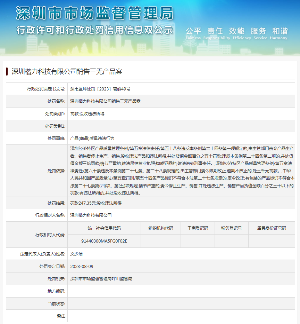
Task: Click the 组织机构代码 column header
Action: coord(161,228)
